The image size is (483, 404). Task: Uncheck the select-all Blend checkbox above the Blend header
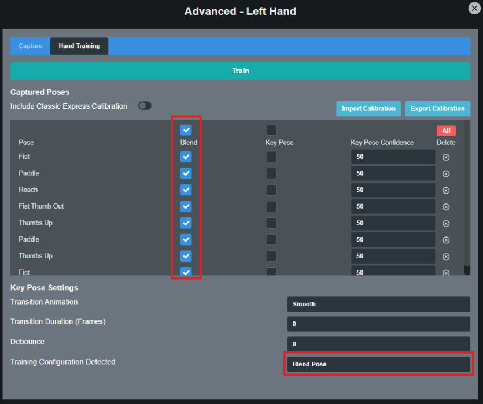(186, 130)
